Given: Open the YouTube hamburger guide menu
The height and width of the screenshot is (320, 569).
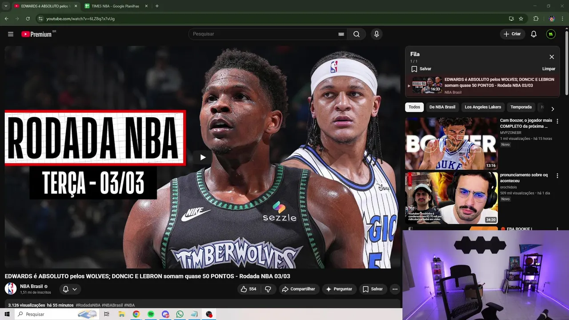Looking at the screenshot, I should 11,34.
